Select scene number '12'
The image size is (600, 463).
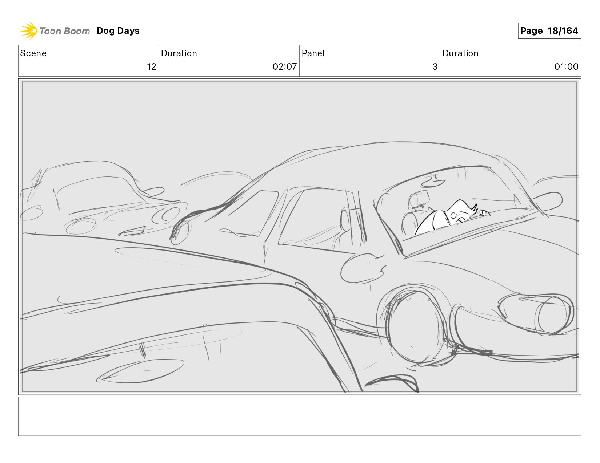click(152, 67)
